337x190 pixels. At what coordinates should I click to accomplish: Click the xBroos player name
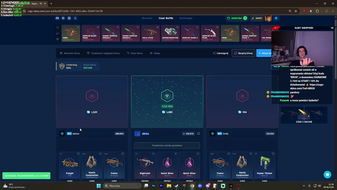coord(145,134)
